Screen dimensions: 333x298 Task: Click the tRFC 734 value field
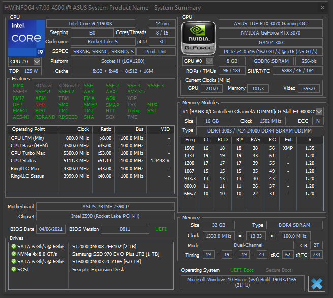(x=316, y=255)
